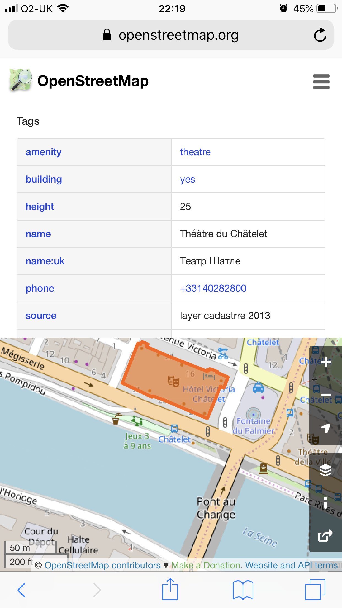
Task: Tap the Fontaine du Palmier fountain icon
Action: click(253, 414)
